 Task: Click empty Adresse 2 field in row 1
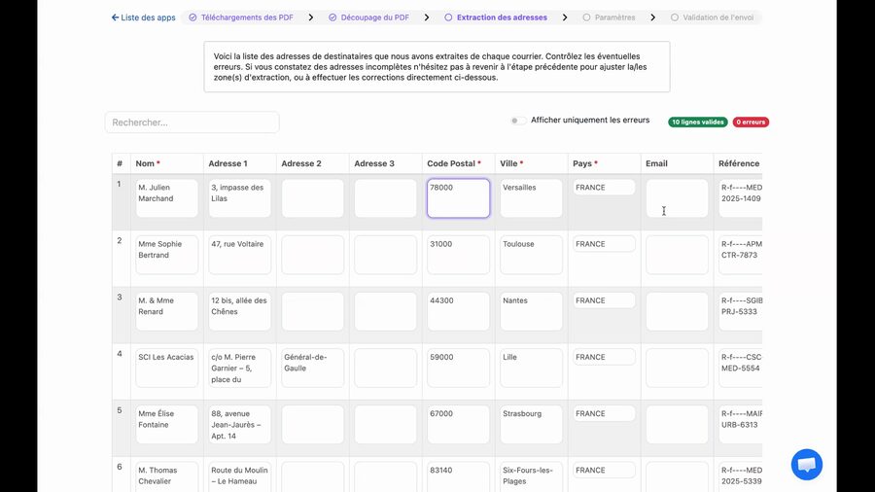312,198
